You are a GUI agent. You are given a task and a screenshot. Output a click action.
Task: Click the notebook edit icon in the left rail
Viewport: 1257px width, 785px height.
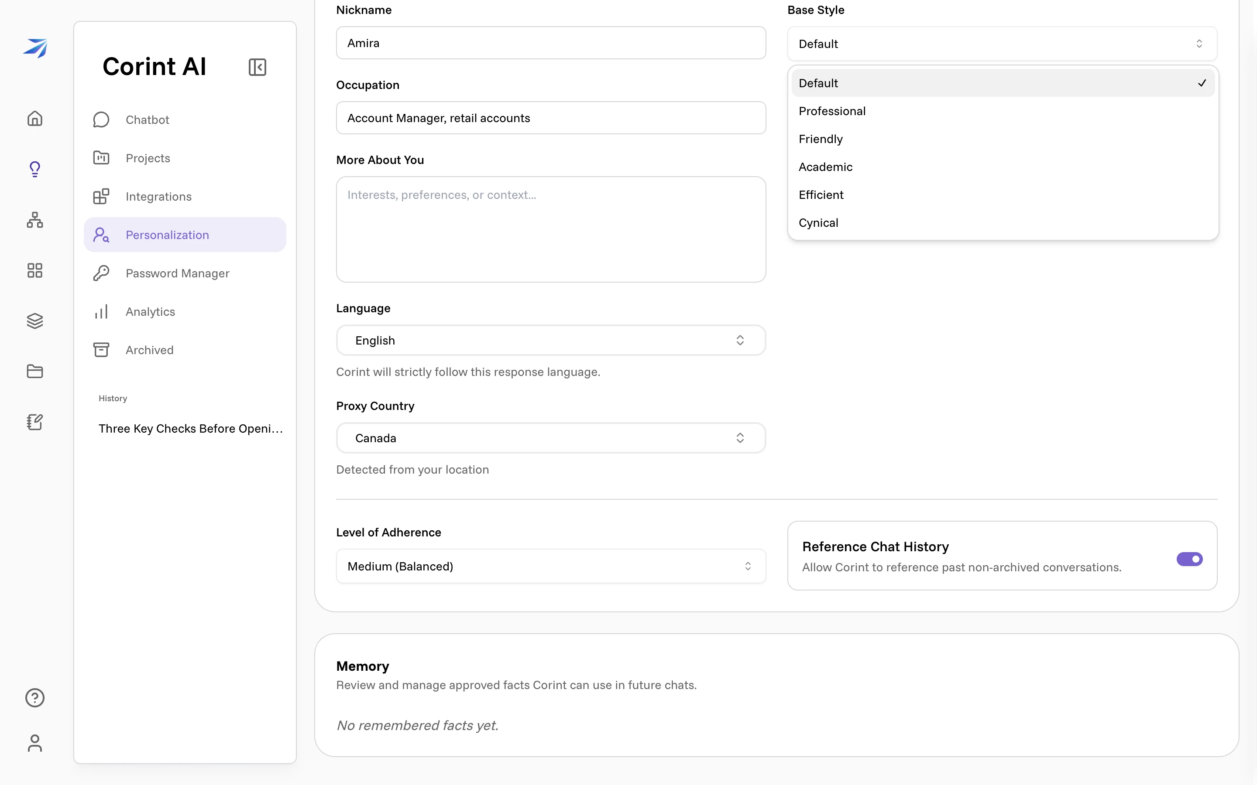click(x=35, y=422)
